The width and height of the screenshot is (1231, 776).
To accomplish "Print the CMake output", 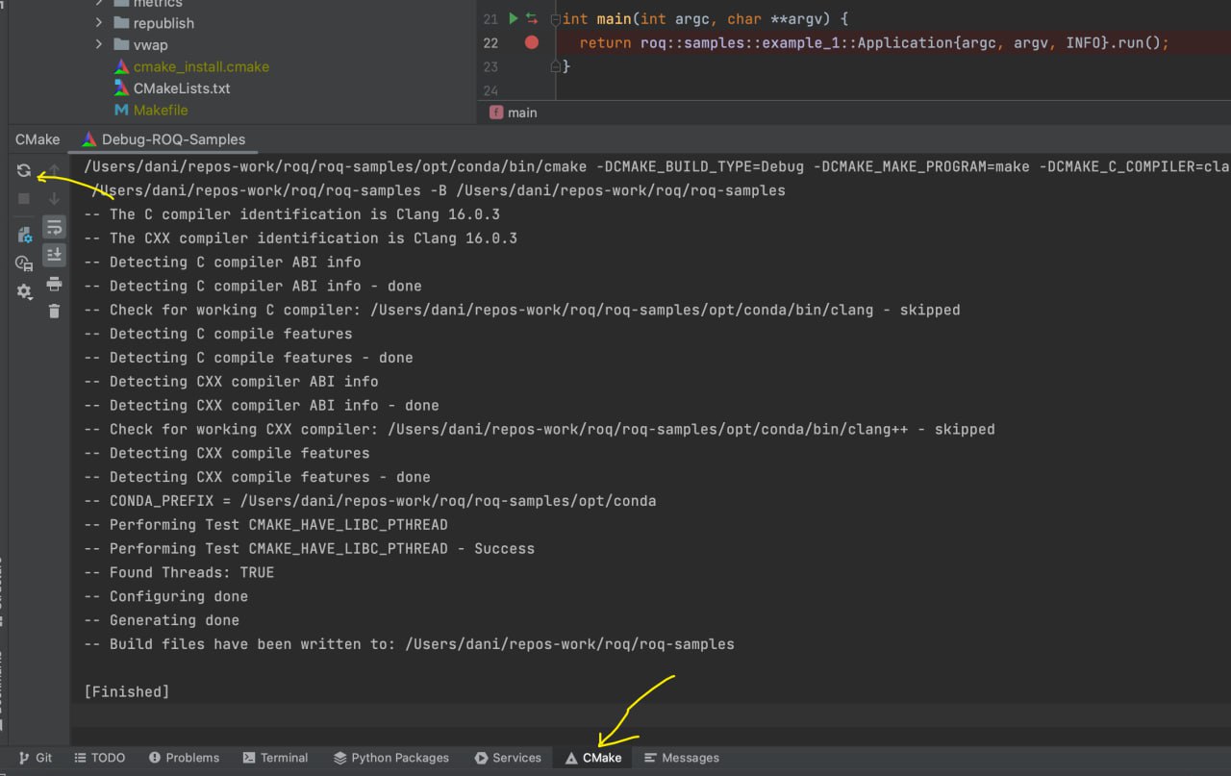I will (x=55, y=284).
